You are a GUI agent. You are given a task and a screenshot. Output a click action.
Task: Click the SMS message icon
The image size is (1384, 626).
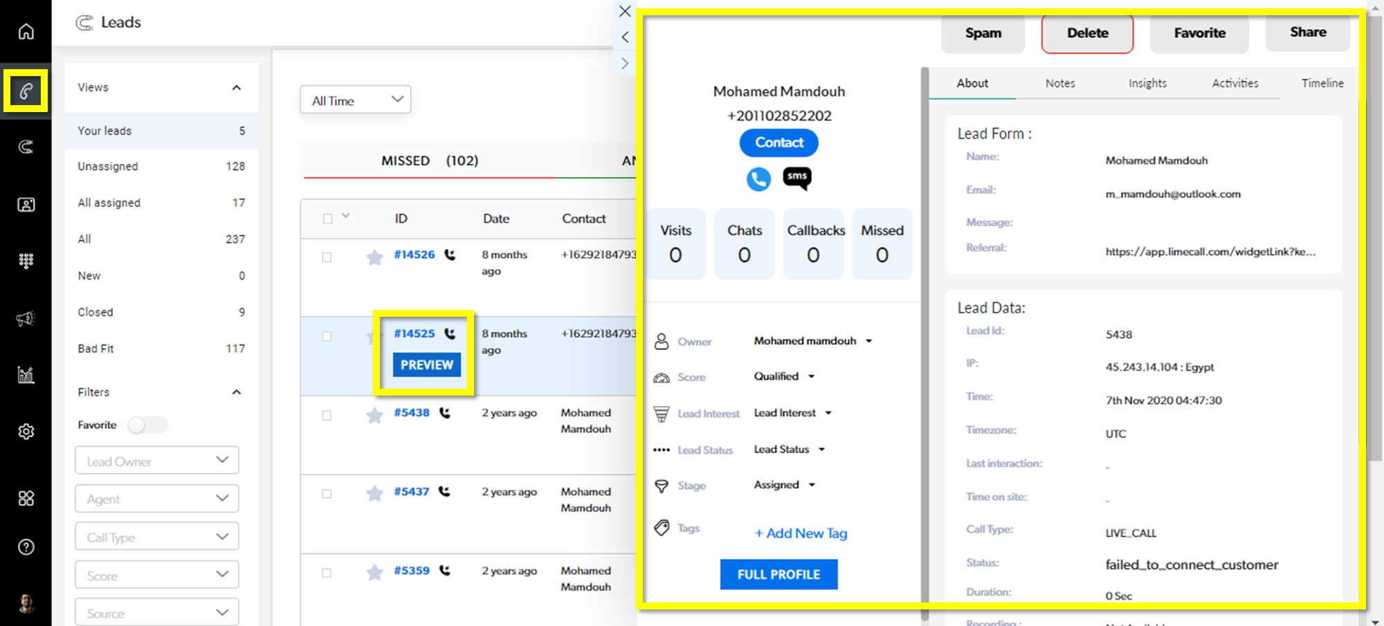coord(796,178)
